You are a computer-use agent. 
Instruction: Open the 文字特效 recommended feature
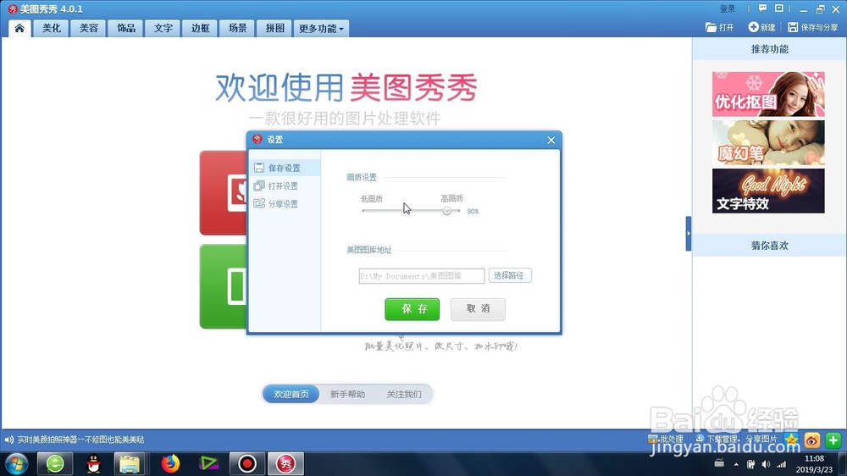point(768,191)
